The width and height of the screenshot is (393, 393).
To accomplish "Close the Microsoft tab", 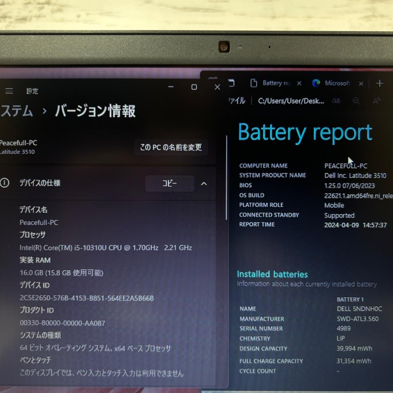I will coord(361,83).
